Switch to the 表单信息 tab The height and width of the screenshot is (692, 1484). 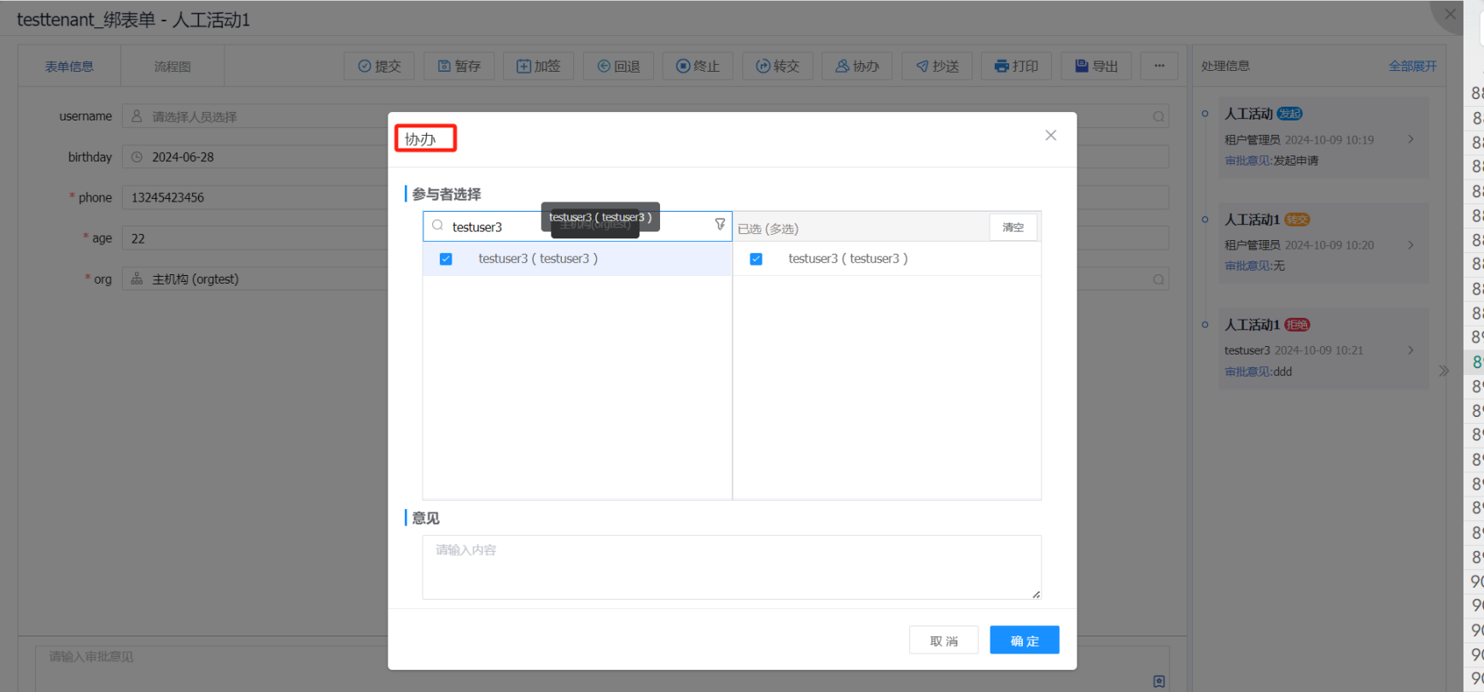(69, 67)
